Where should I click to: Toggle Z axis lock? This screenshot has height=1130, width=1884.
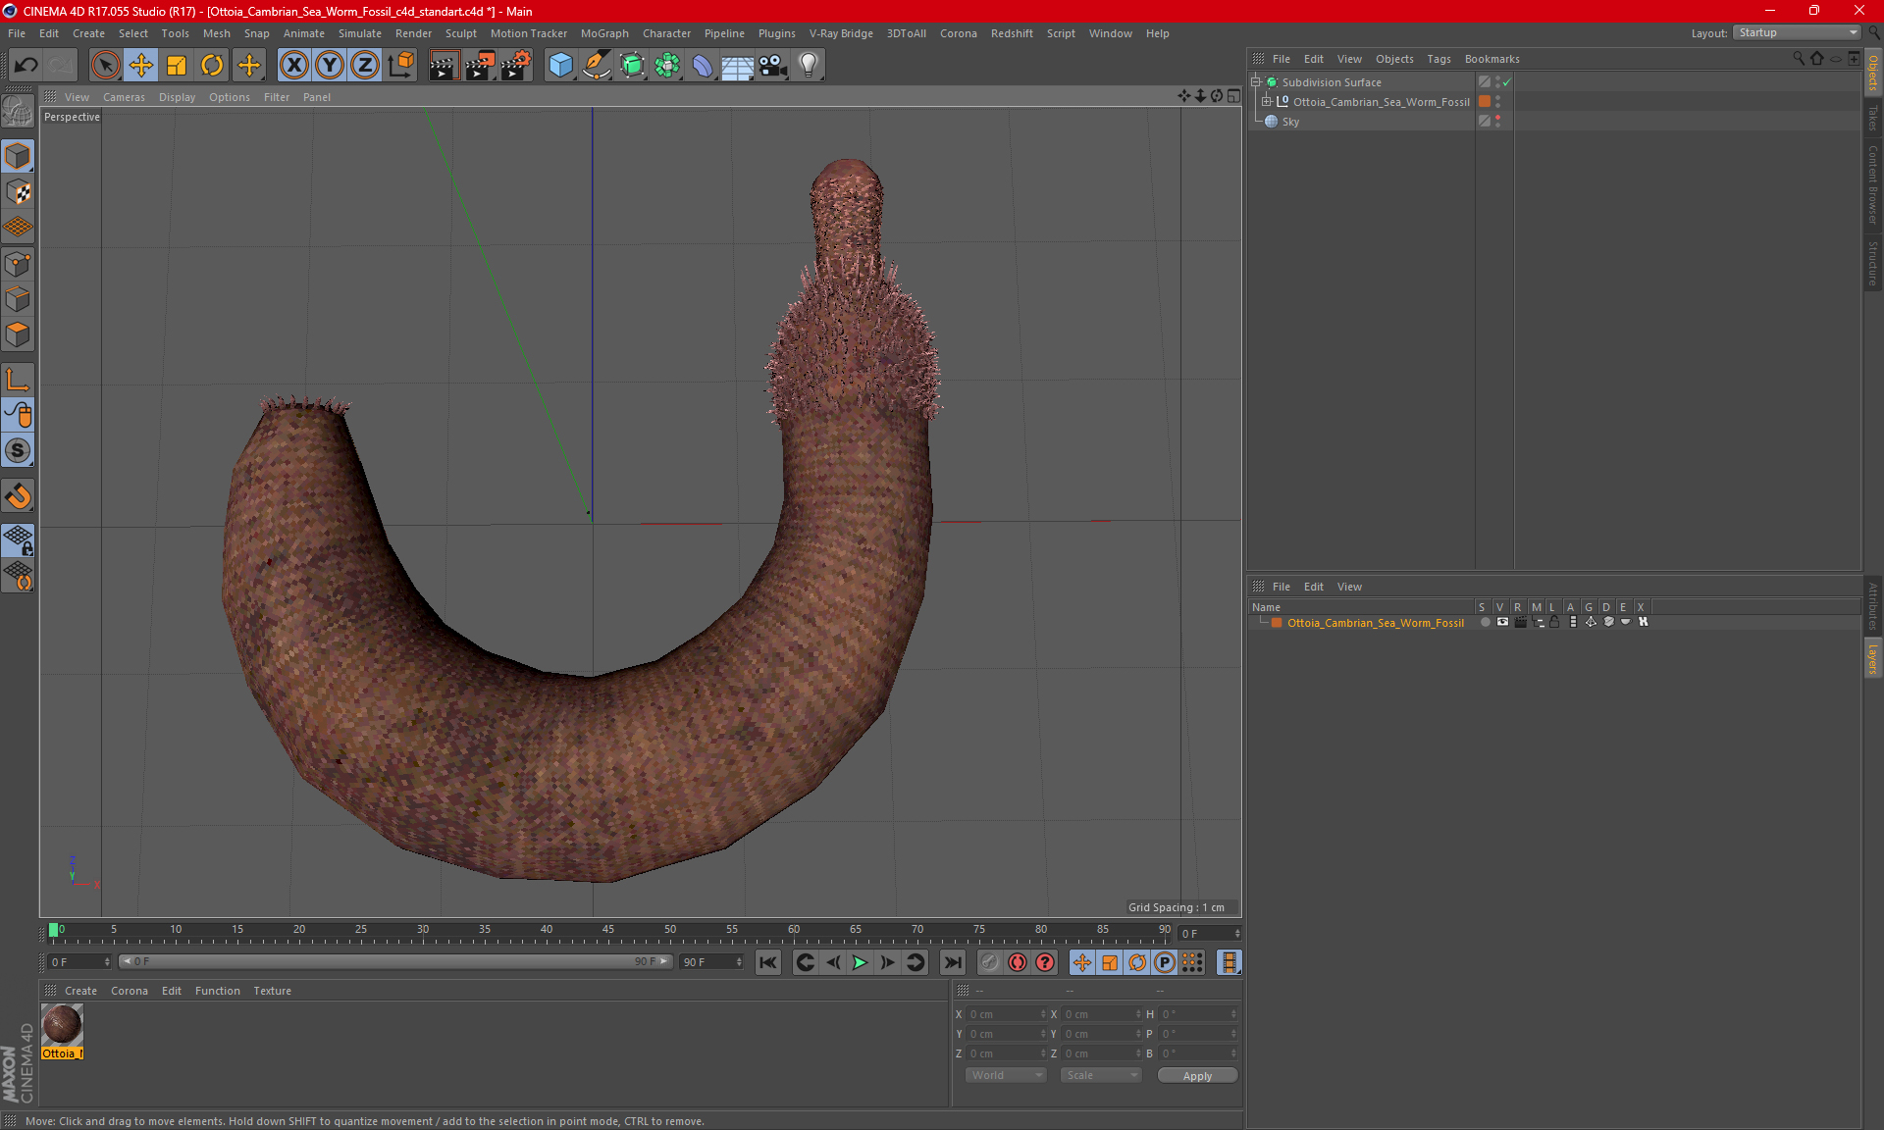pyautogui.click(x=365, y=66)
